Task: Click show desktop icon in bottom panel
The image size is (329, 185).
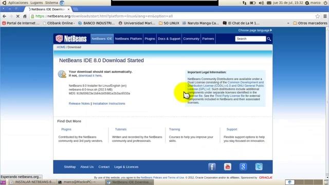Action: (3, 182)
